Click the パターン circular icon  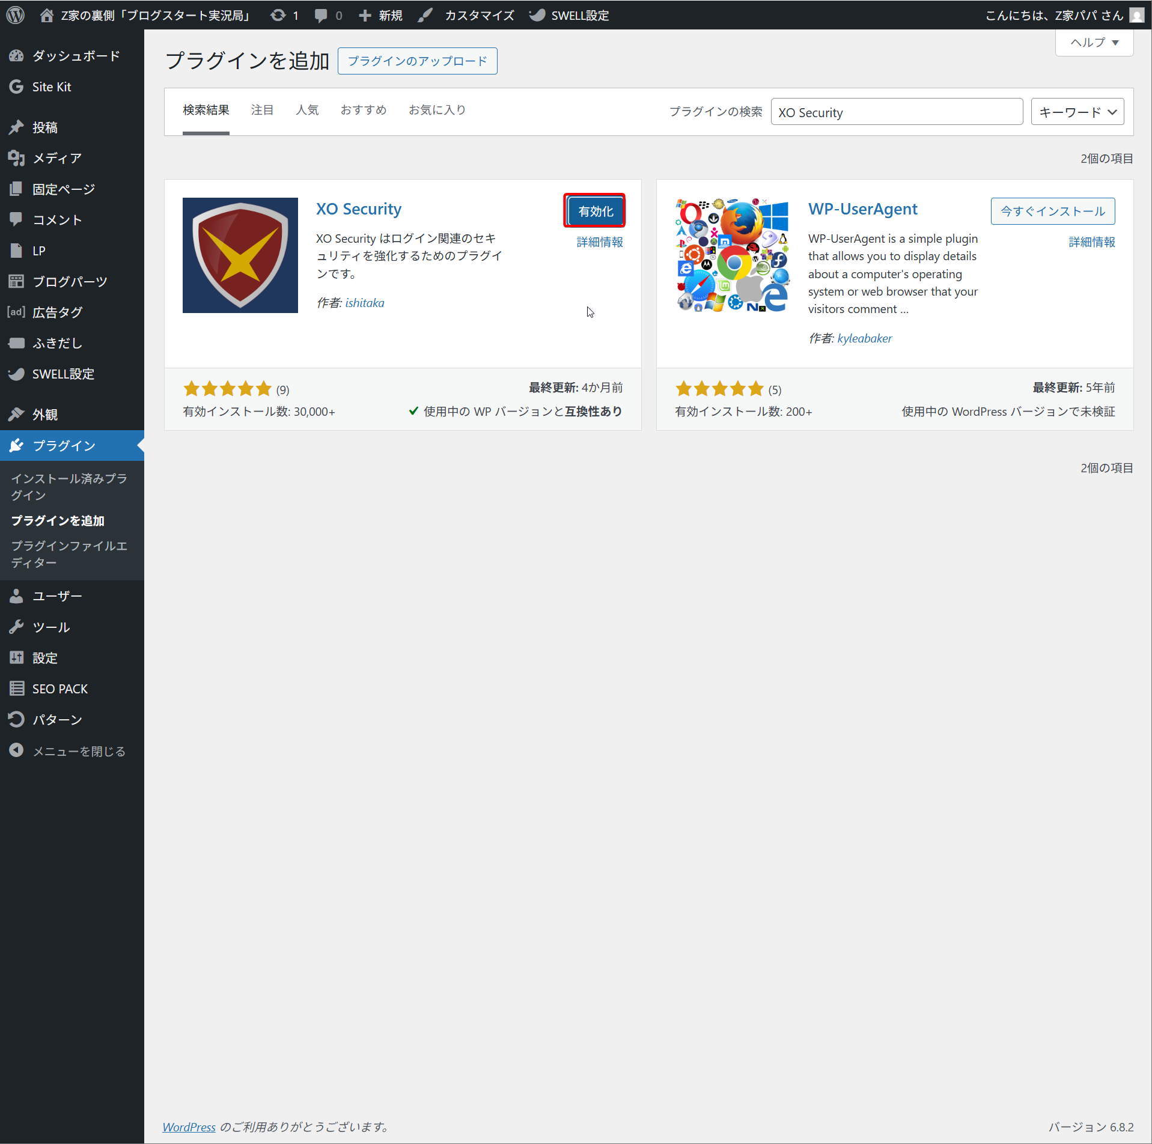pyautogui.click(x=16, y=719)
